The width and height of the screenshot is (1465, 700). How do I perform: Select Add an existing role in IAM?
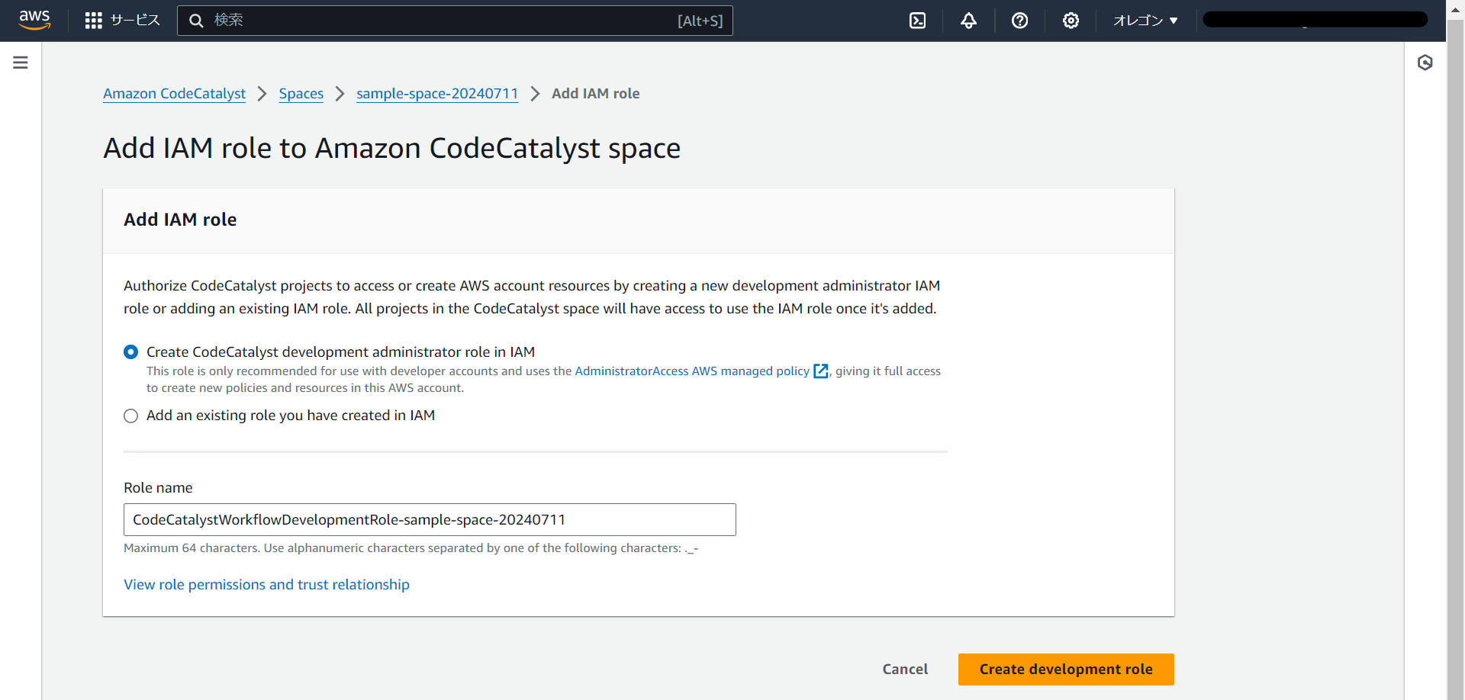point(130,416)
